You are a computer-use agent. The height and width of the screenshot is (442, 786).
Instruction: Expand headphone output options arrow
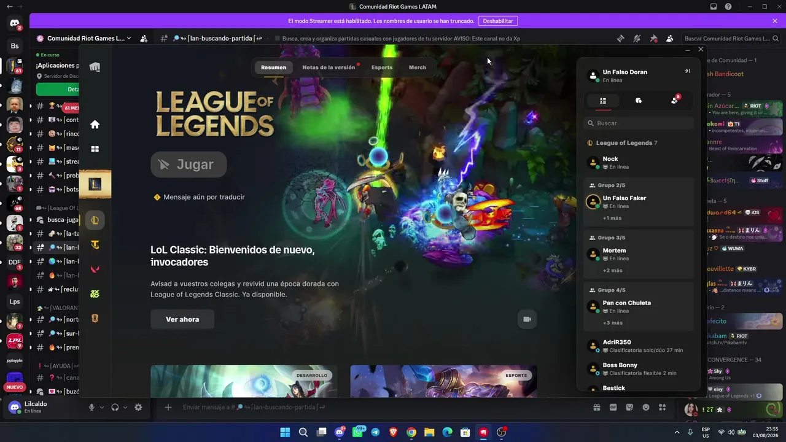pos(125,407)
